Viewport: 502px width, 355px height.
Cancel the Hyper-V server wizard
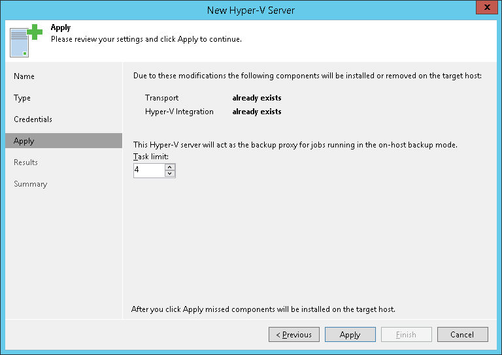[x=462, y=335]
